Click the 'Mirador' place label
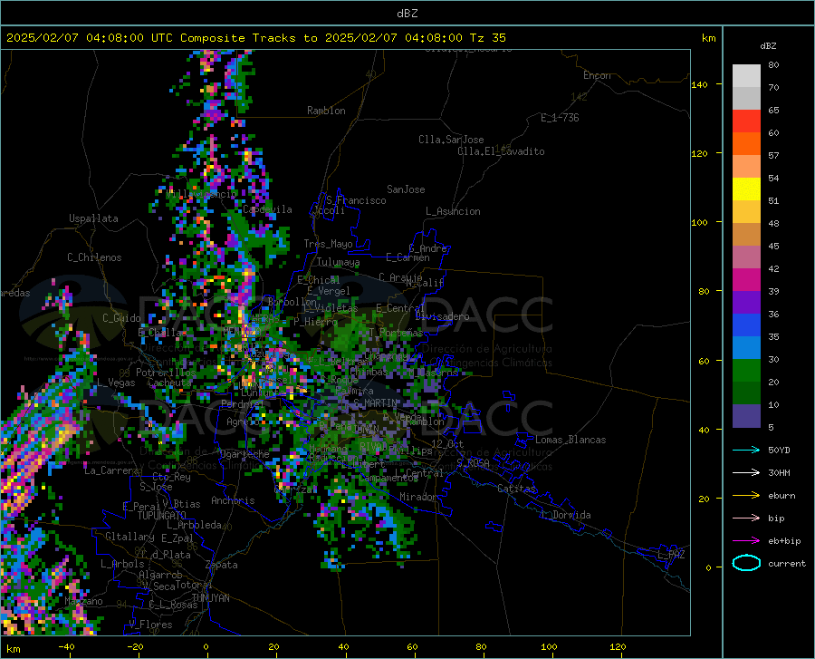Screen dimensions: 815x659 pyautogui.click(x=417, y=497)
